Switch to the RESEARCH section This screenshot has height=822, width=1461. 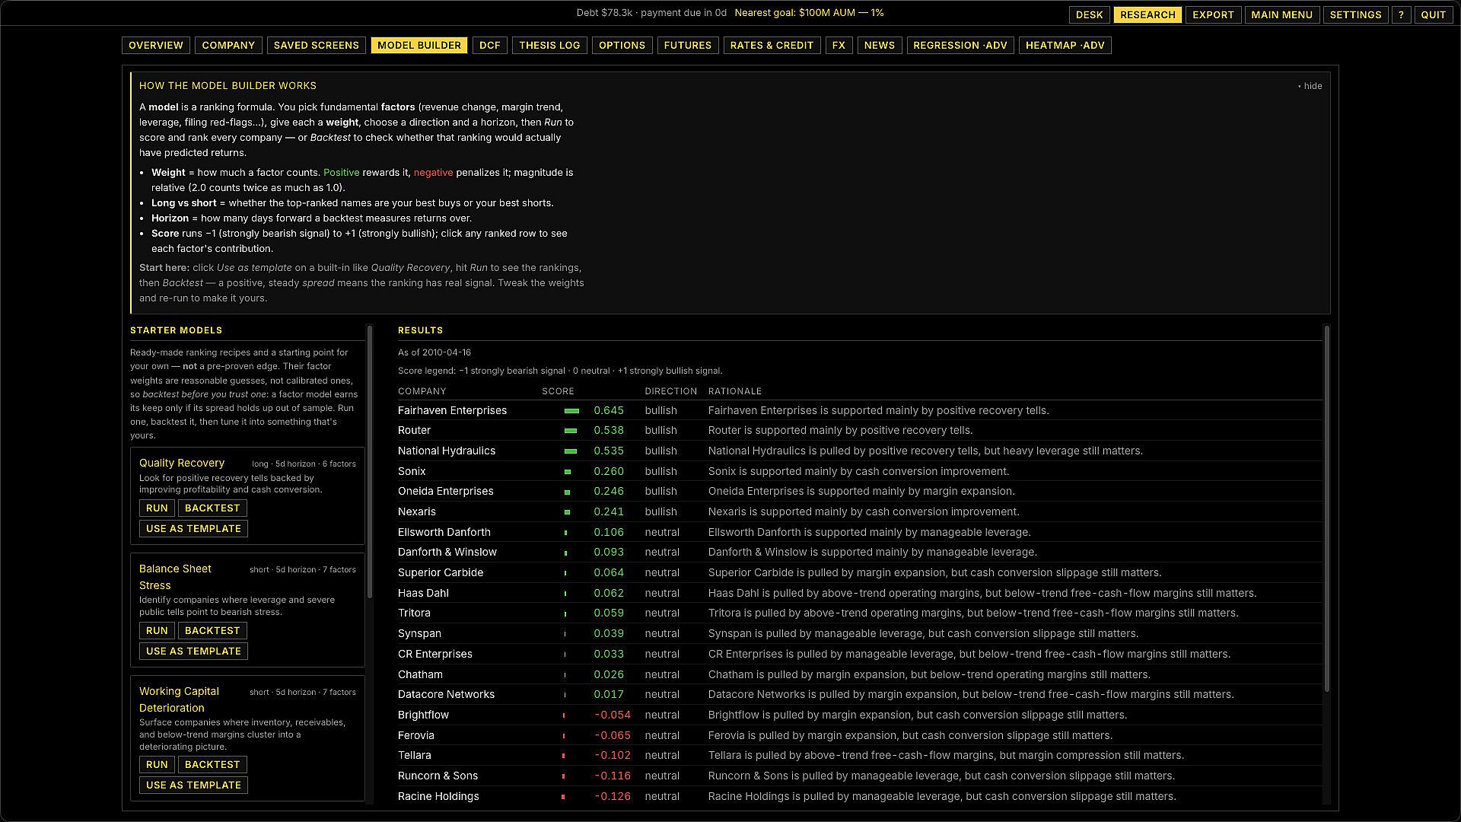point(1147,14)
